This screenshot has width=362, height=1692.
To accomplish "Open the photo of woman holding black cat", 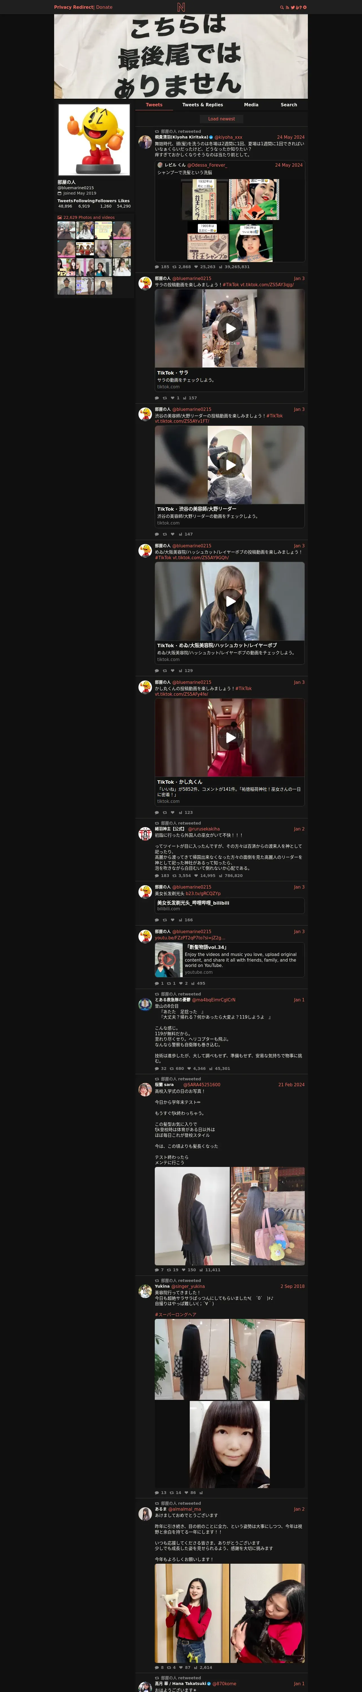I will [x=267, y=1613].
